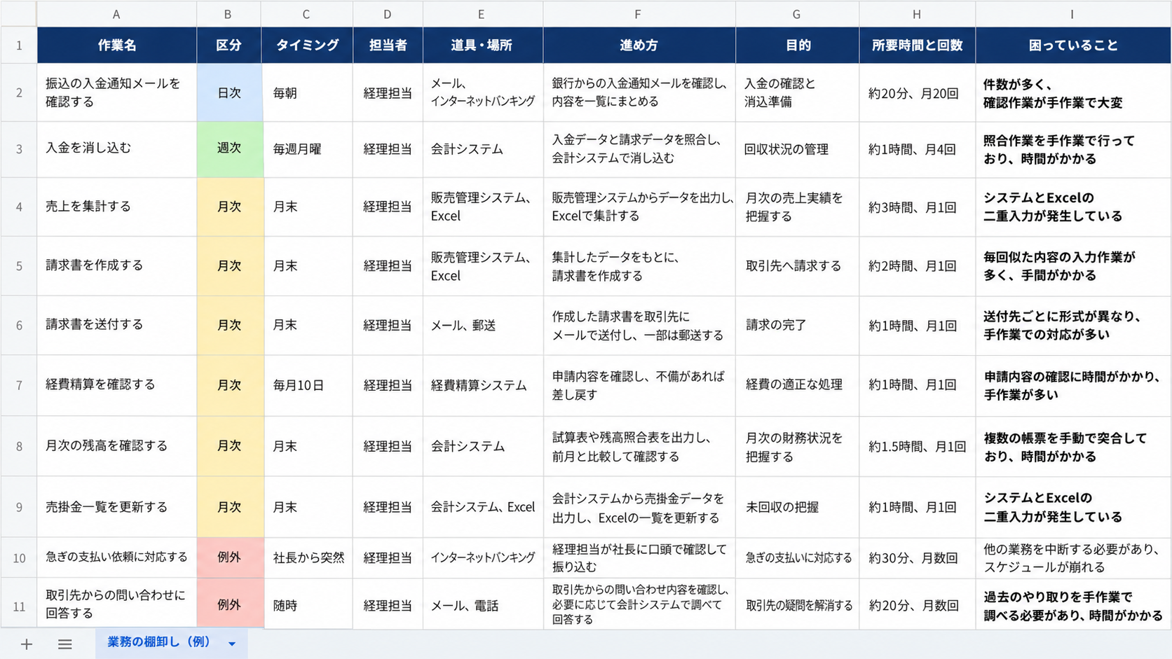The image size is (1172, 659).
Task: Select row 5 header
Action: [x=19, y=266]
